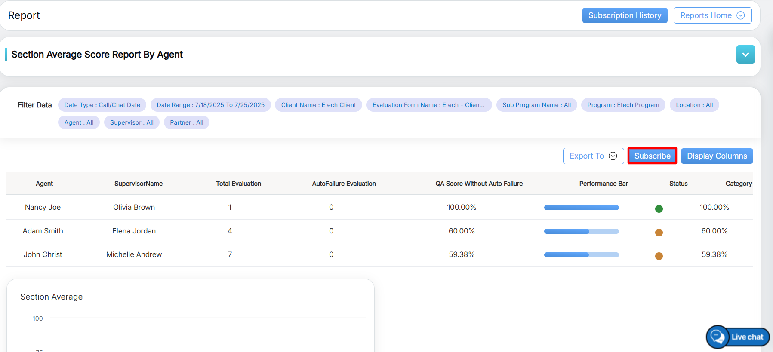
Task: Click Nancy Joe's green status dot
Action: pyautogui.click(x=659, y=209)
